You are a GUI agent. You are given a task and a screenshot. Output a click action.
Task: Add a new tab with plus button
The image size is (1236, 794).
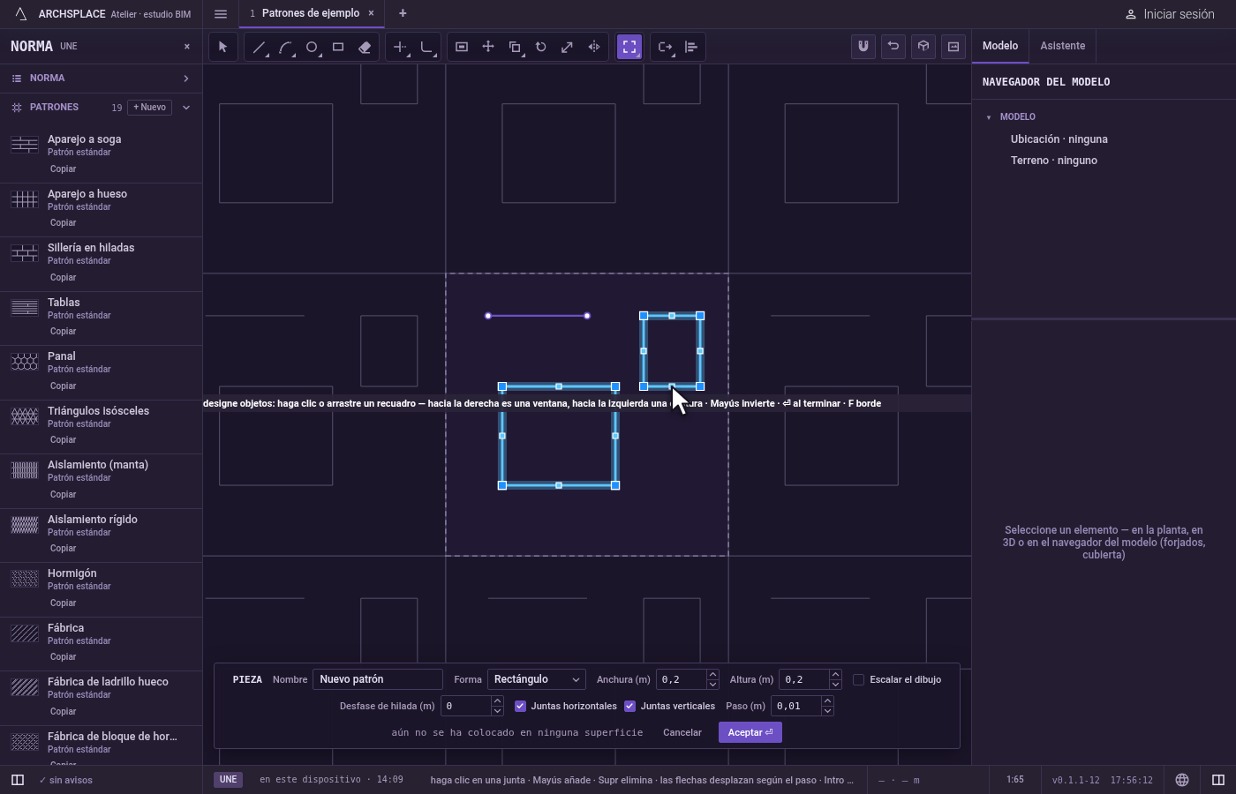coord(403,13)
